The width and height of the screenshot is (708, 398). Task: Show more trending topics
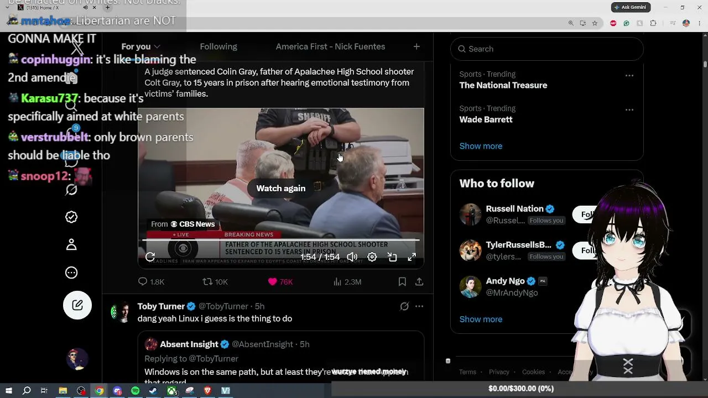tap(481, 146)
